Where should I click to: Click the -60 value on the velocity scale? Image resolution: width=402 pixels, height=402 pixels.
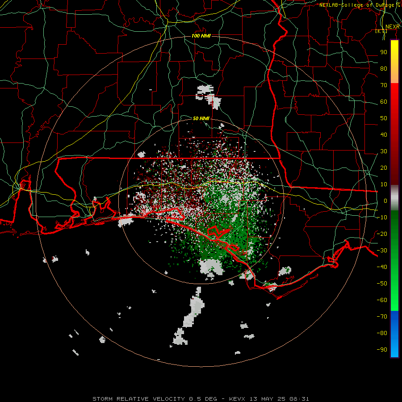click(382, 300)
